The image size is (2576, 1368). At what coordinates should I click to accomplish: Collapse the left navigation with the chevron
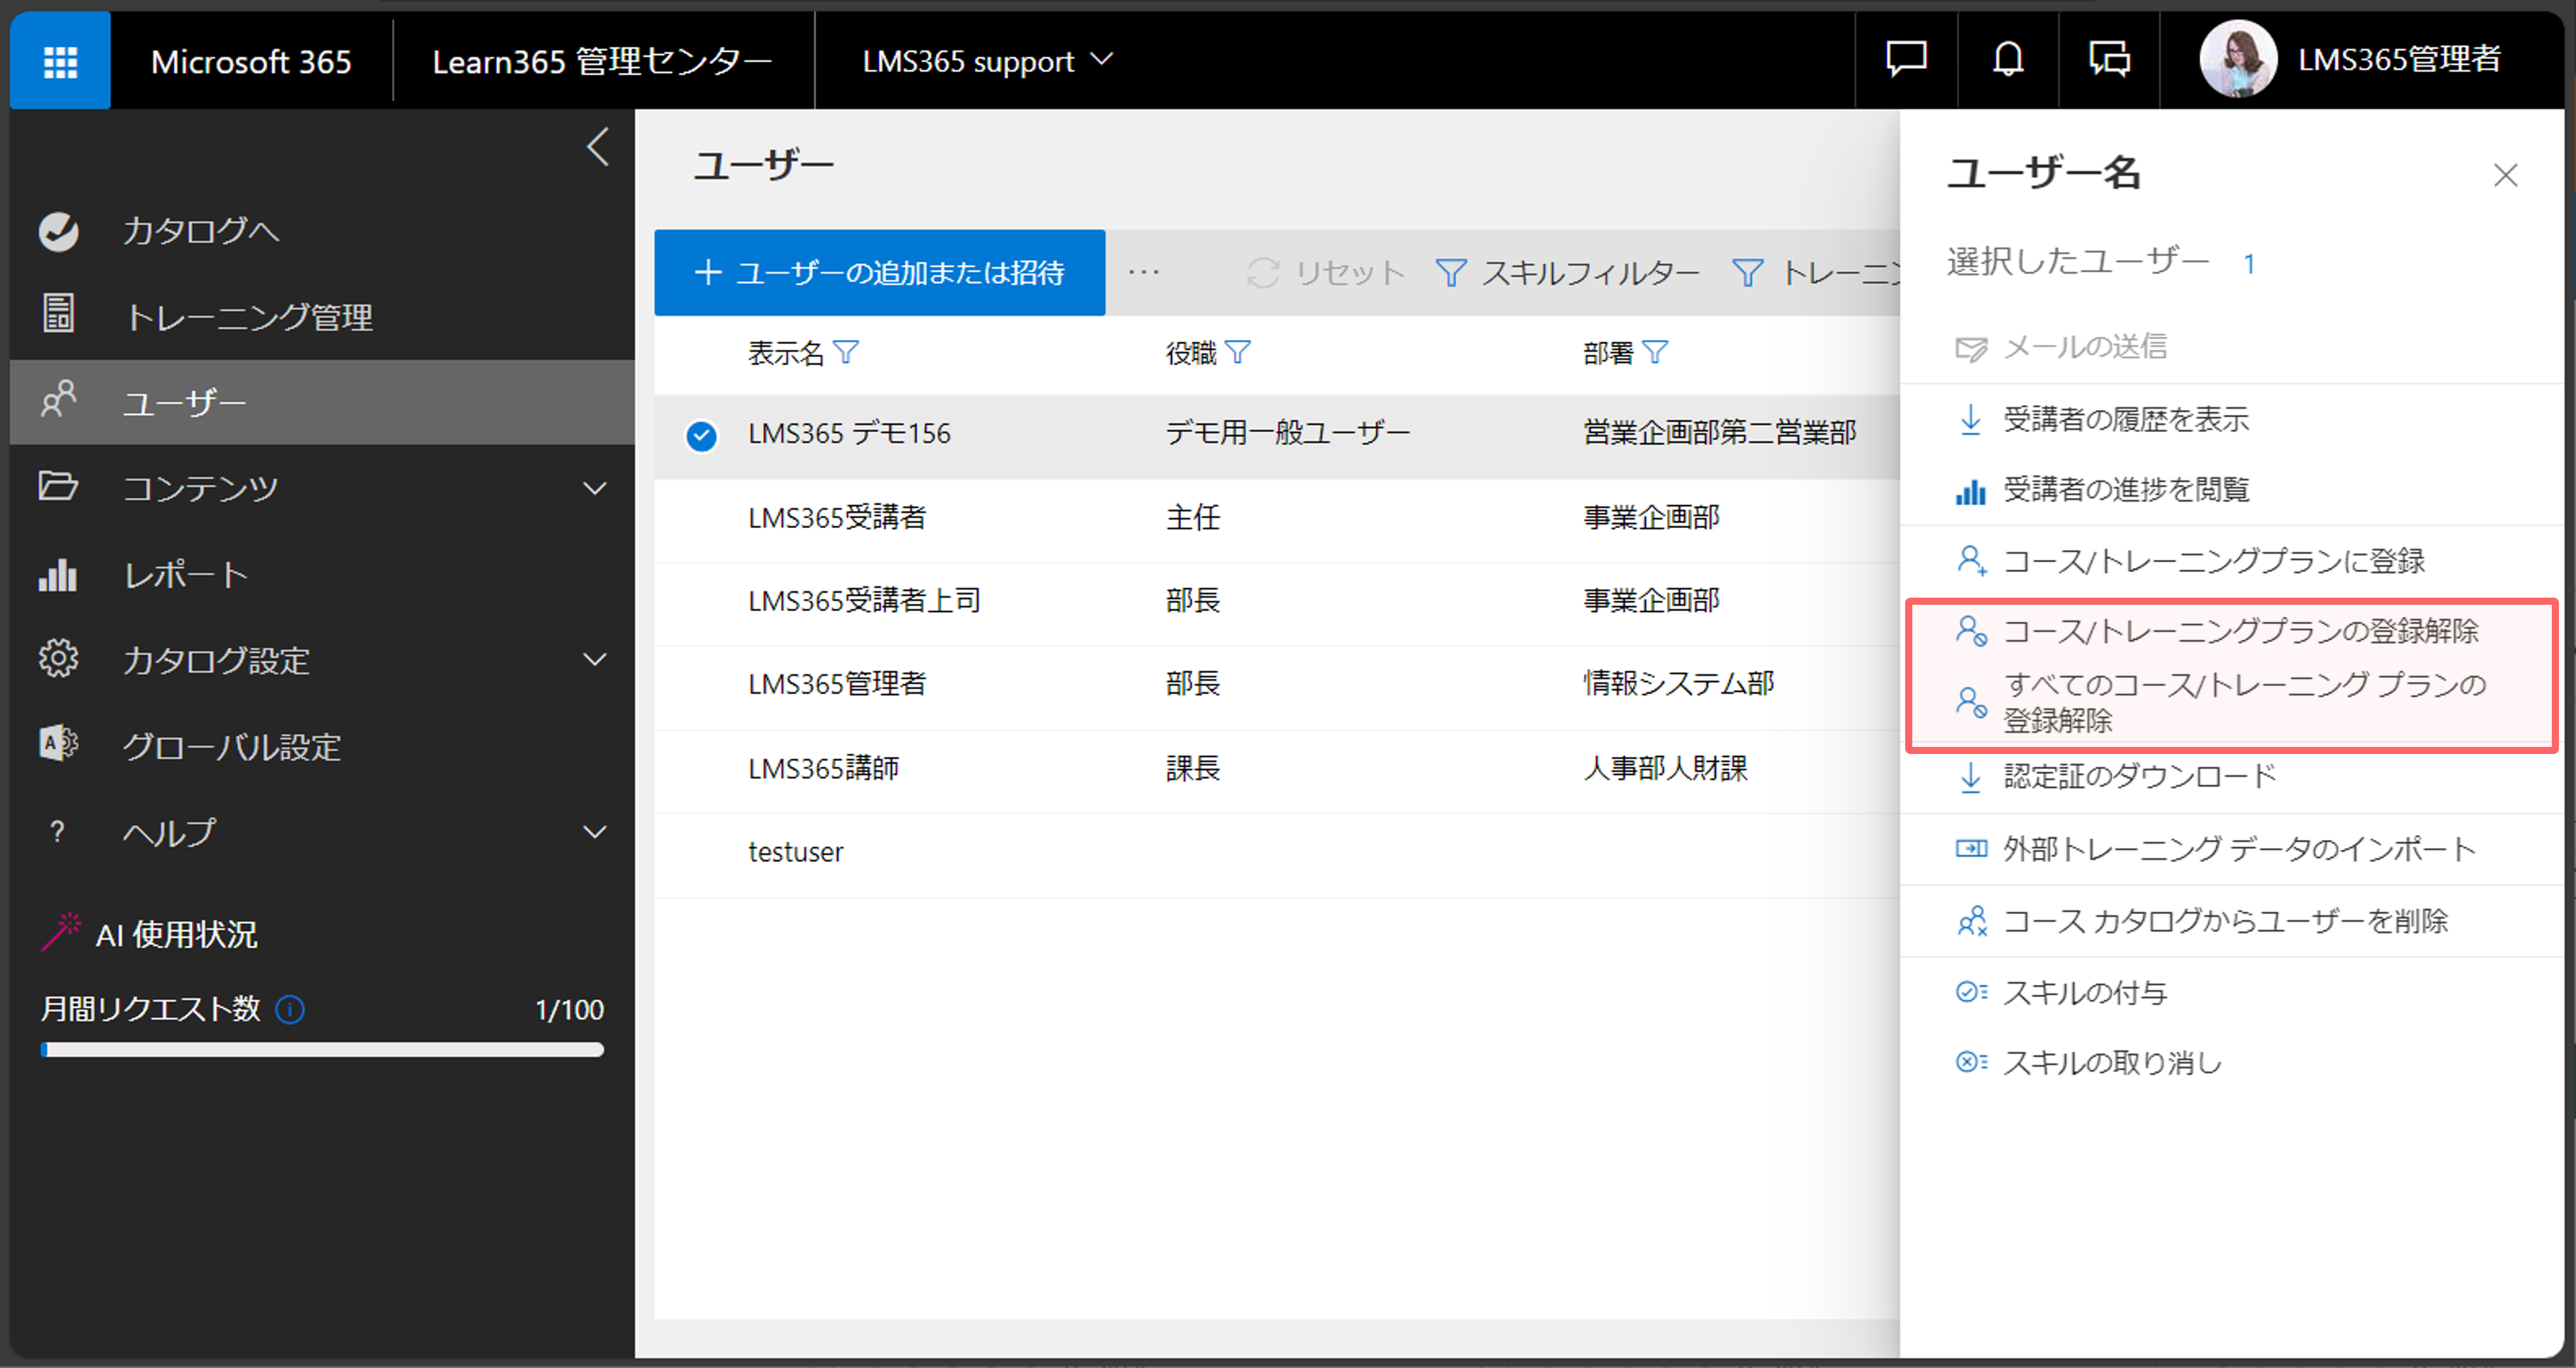(597, 147)
